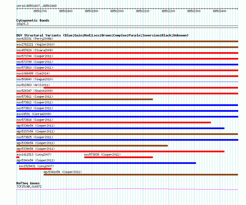
Task: Click the left arrow of the ruler
Action: (x=17, y=9)
